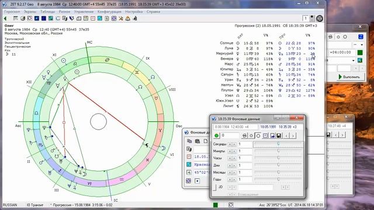The height and width of the screenshot is (210, 374).
Task: Click the teal green chart toolbar icon
Action: pos(51,18)
